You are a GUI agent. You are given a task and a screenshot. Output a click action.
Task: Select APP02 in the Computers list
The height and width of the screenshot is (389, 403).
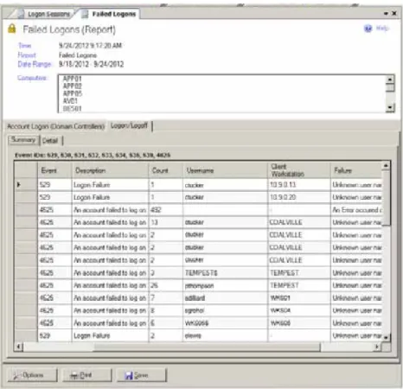73,86
